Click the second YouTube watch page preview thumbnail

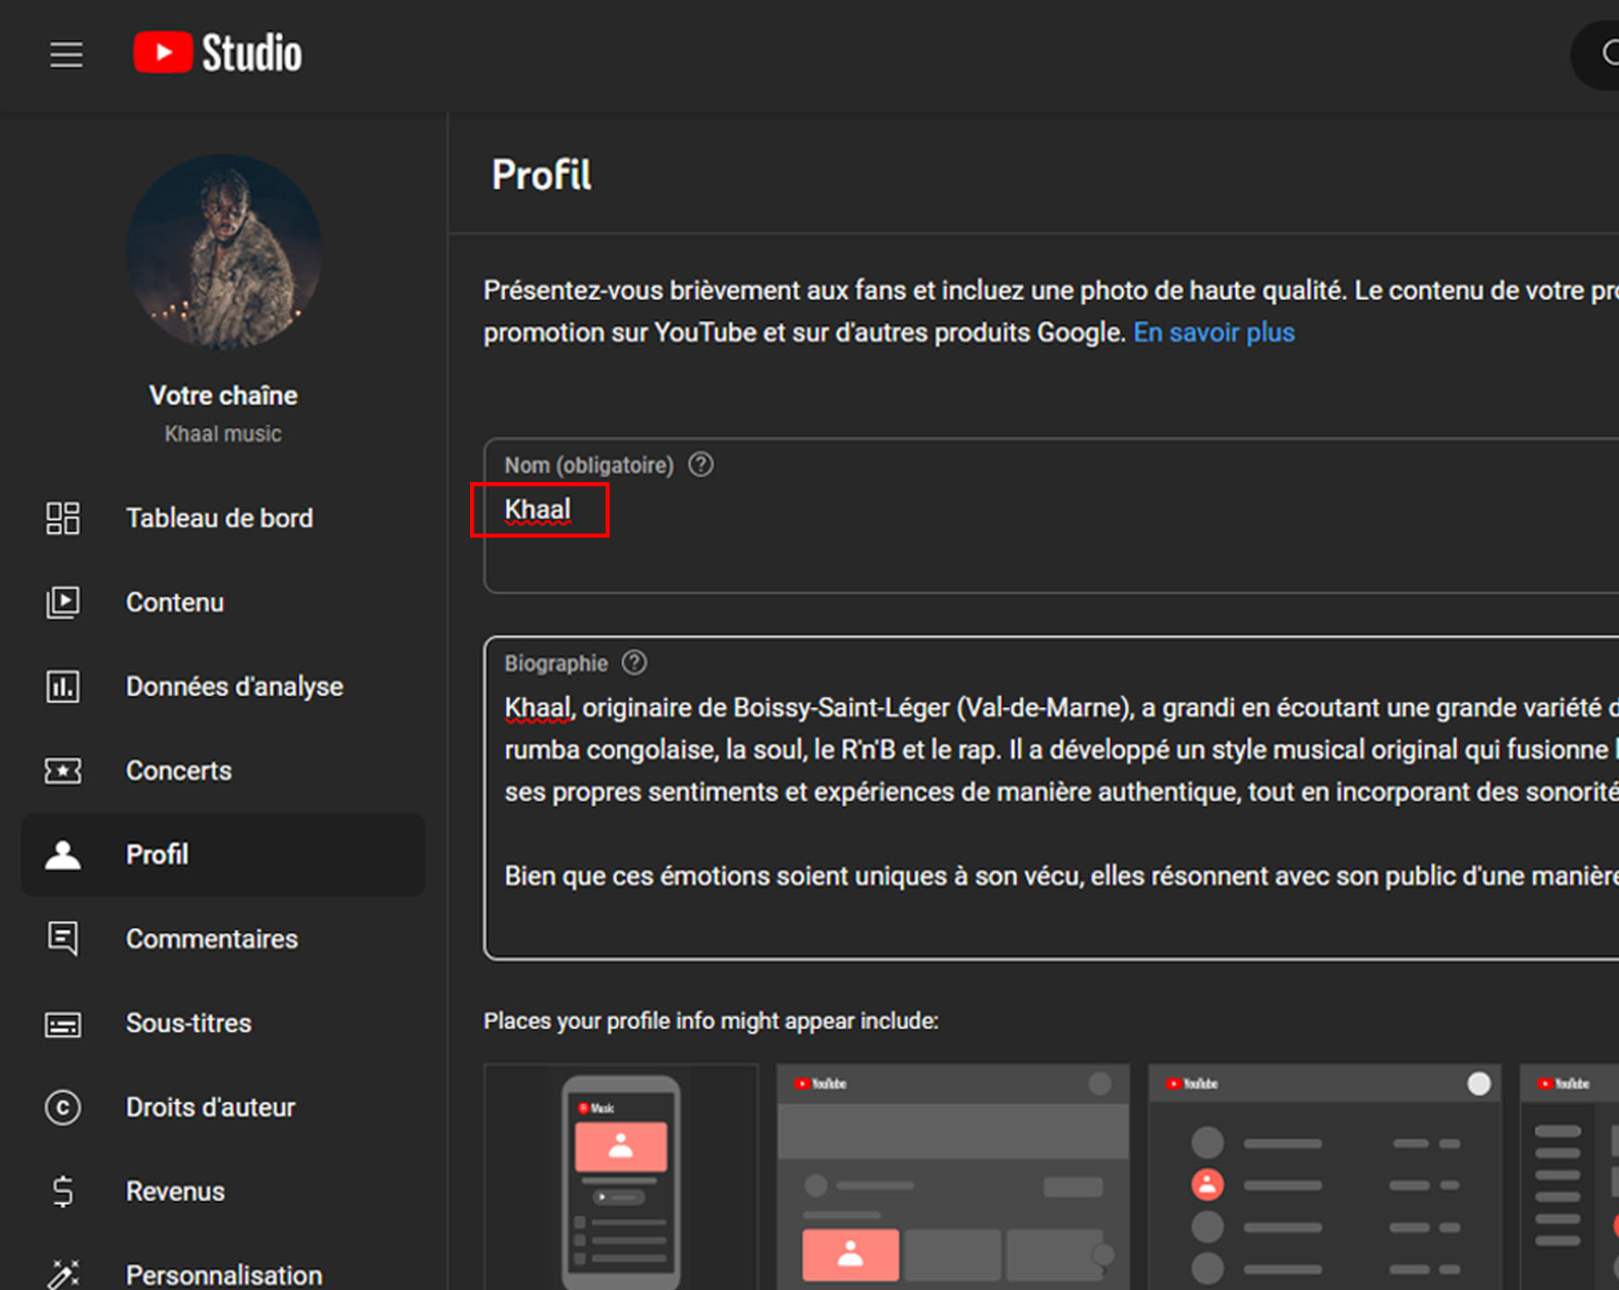coord(953,1177)
